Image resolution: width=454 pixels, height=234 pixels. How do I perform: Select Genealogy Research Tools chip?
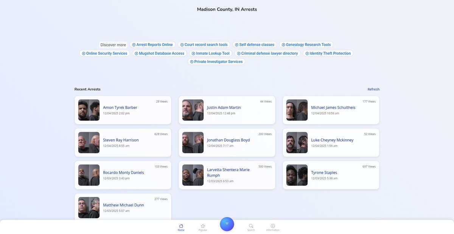[306, 45]
